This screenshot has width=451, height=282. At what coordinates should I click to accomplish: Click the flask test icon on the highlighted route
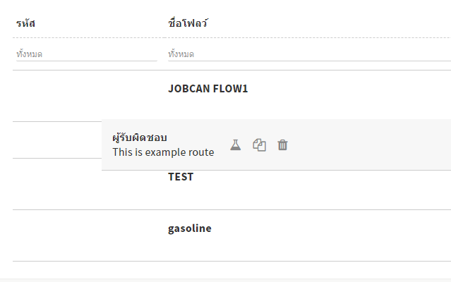(236, 145)
